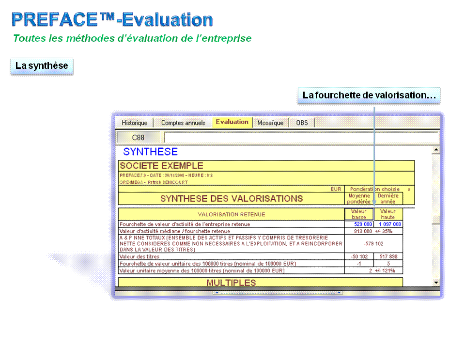Click the +/- 121% unit value cell
Viewport: 465px width, 349px height.
click(x=385, y=270)
